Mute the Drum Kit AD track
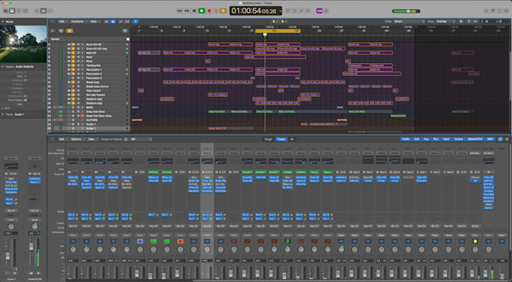 click(69, 44)
